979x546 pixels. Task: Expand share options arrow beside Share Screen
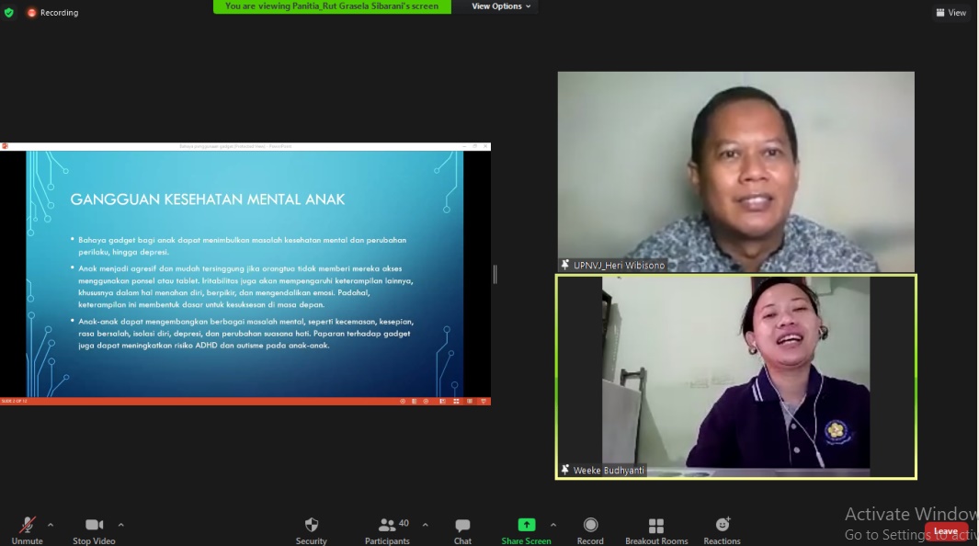(552, 525)
